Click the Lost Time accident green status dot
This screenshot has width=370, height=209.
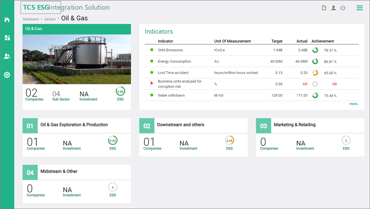(x=152, y=73)
